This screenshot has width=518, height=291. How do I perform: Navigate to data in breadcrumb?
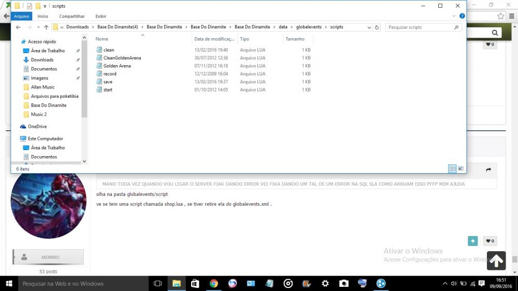click(283, 27)
